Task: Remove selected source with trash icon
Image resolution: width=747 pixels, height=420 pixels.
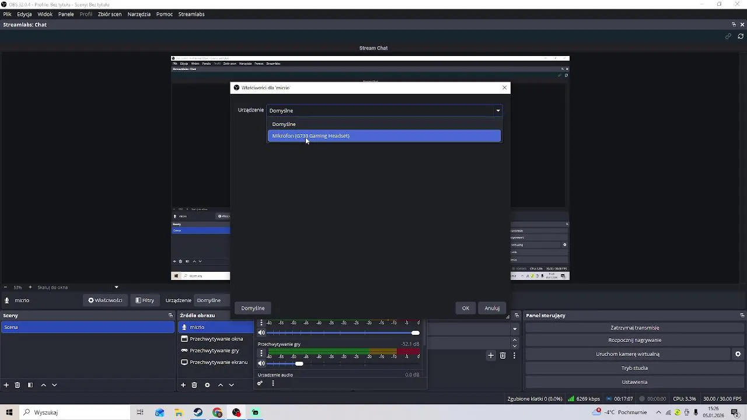Action: click(x=194, y=385)
